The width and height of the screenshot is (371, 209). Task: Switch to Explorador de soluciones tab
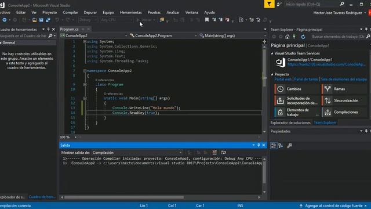click(290, 122)
